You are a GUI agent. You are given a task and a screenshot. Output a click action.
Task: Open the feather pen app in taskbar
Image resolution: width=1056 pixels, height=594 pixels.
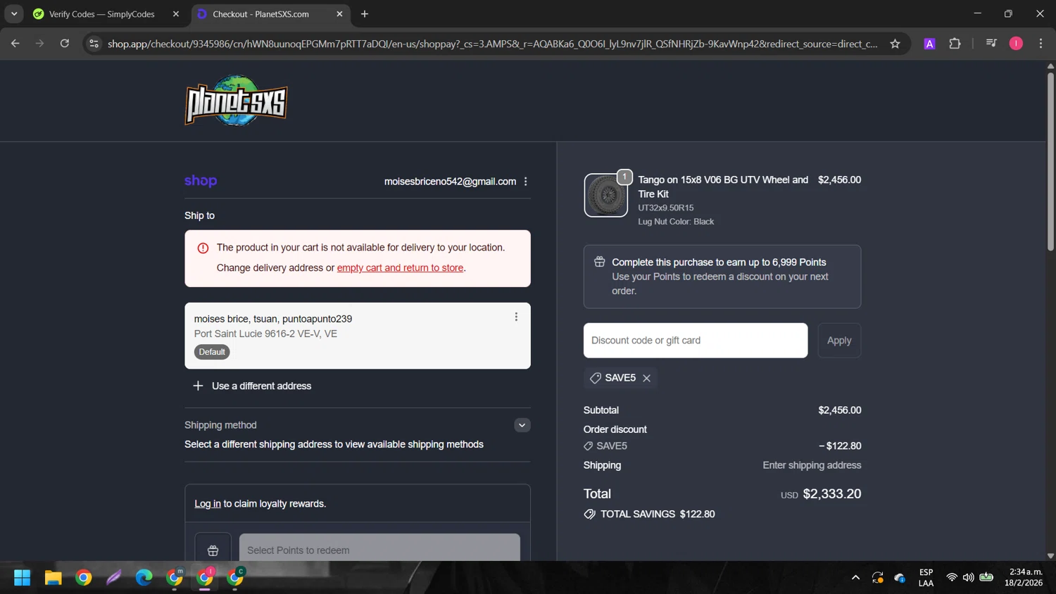[x=113, y=578]
